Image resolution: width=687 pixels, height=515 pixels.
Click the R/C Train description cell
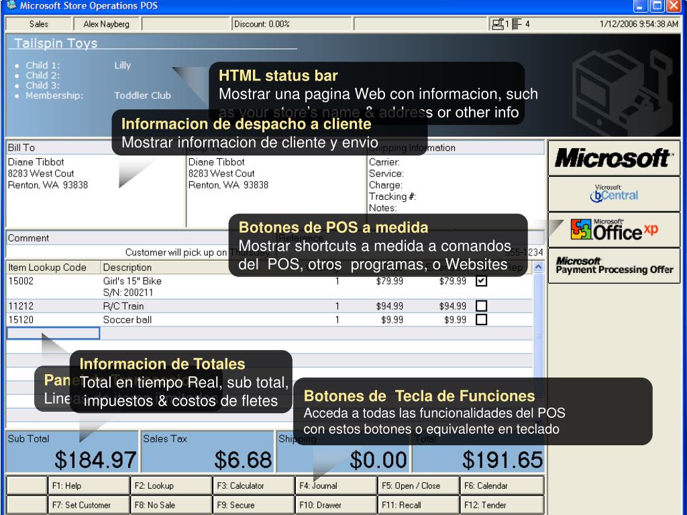pos(123,306)
